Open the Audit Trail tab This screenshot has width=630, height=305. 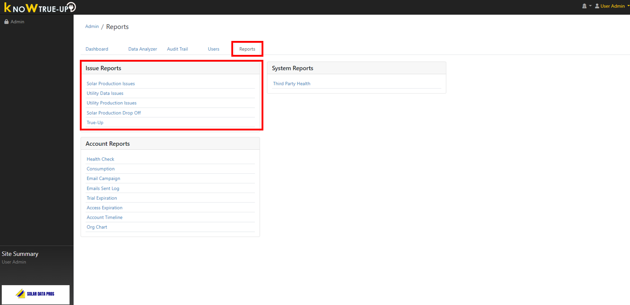point(177,49)
